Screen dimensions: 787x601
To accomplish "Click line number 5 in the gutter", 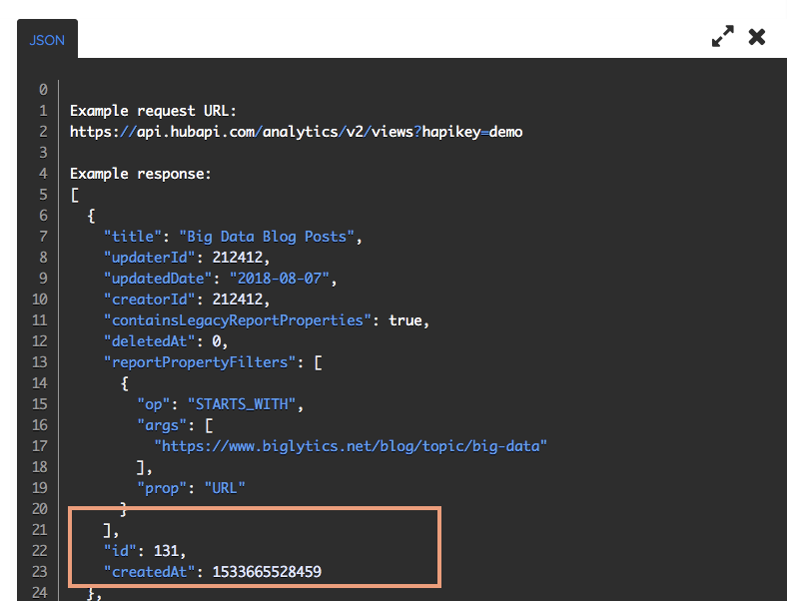I will [x=43, y=195].
